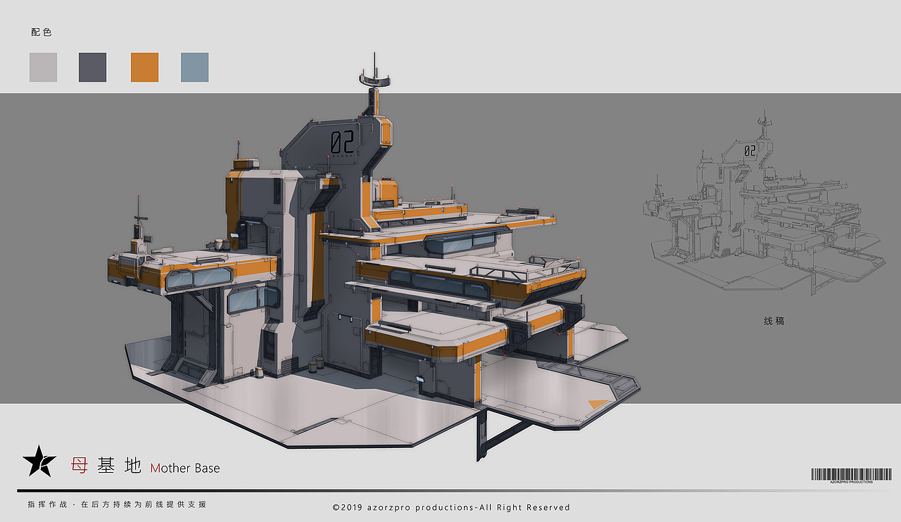Click the ©2019 azorzpro productions copyright line

tap(451, 507)
